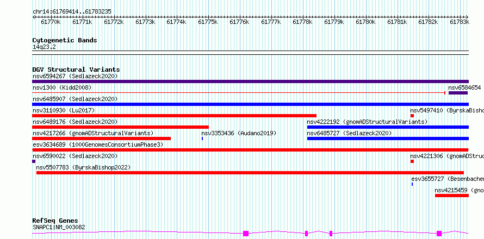Click the tiny blue nsv3353436 variant marker
The width and height of the screenshot is (484, 239).
click(x=202, y=139)
